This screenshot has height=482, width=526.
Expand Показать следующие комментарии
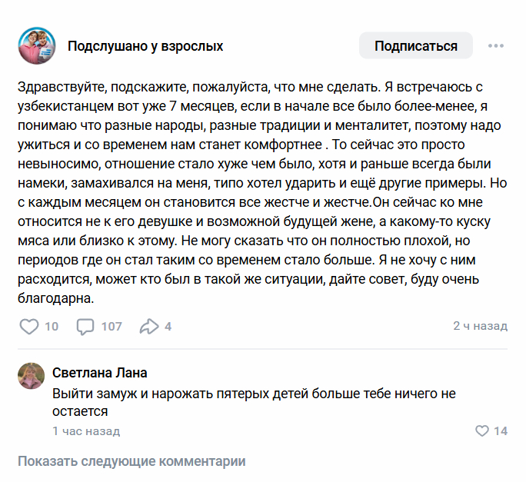[x=131, y=461]
